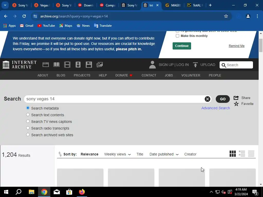Click the page vertical scrollbar thumb
Screen dimensions: 263x197
261,45
